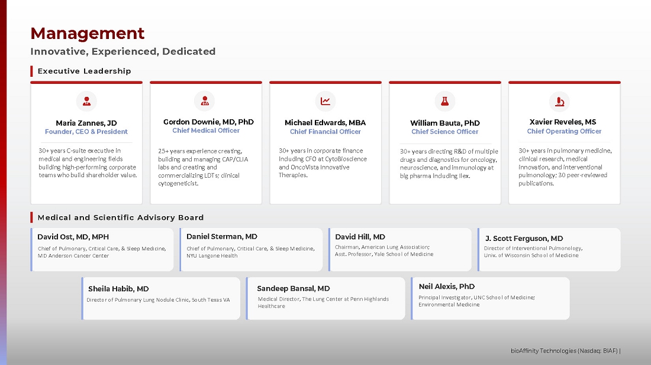Click the chart icon above Michael Edwards
Screen dimensions: 651x365
(325, 101)
